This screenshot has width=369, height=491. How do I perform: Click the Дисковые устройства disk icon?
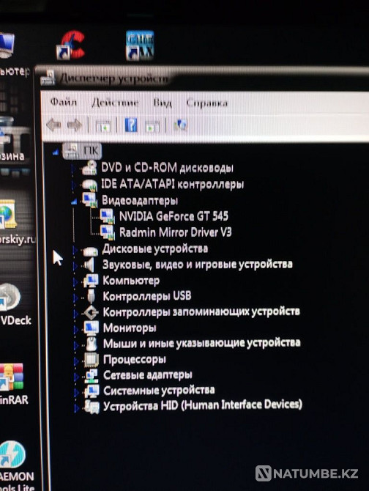tap(90, 250)
